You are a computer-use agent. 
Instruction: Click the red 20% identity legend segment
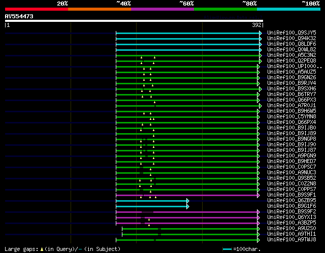[x=37, y=9]
